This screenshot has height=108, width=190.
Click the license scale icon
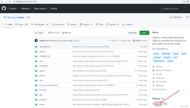pos(153,70)
